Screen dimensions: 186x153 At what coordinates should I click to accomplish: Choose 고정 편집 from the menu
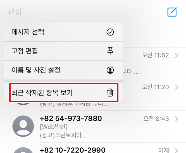(x=63, y=51)
